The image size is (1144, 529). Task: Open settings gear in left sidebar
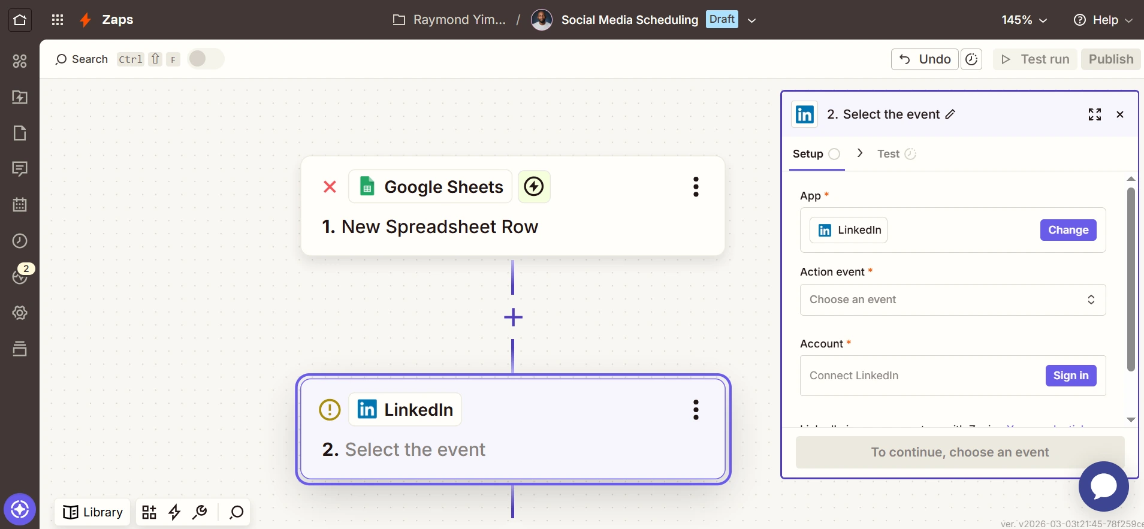click(20, 313)
